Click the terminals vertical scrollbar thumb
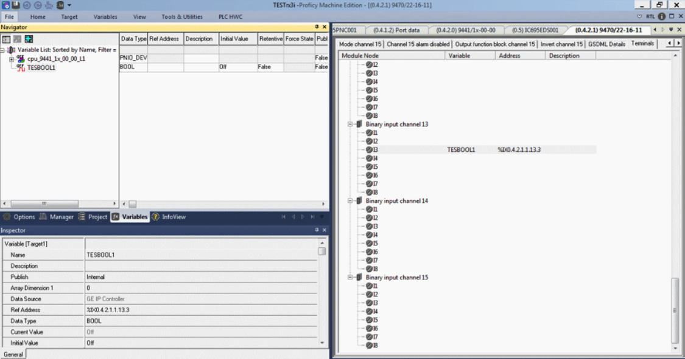This screenshot has width=685, height=359. pyautogui.click(x=675, y=310)
